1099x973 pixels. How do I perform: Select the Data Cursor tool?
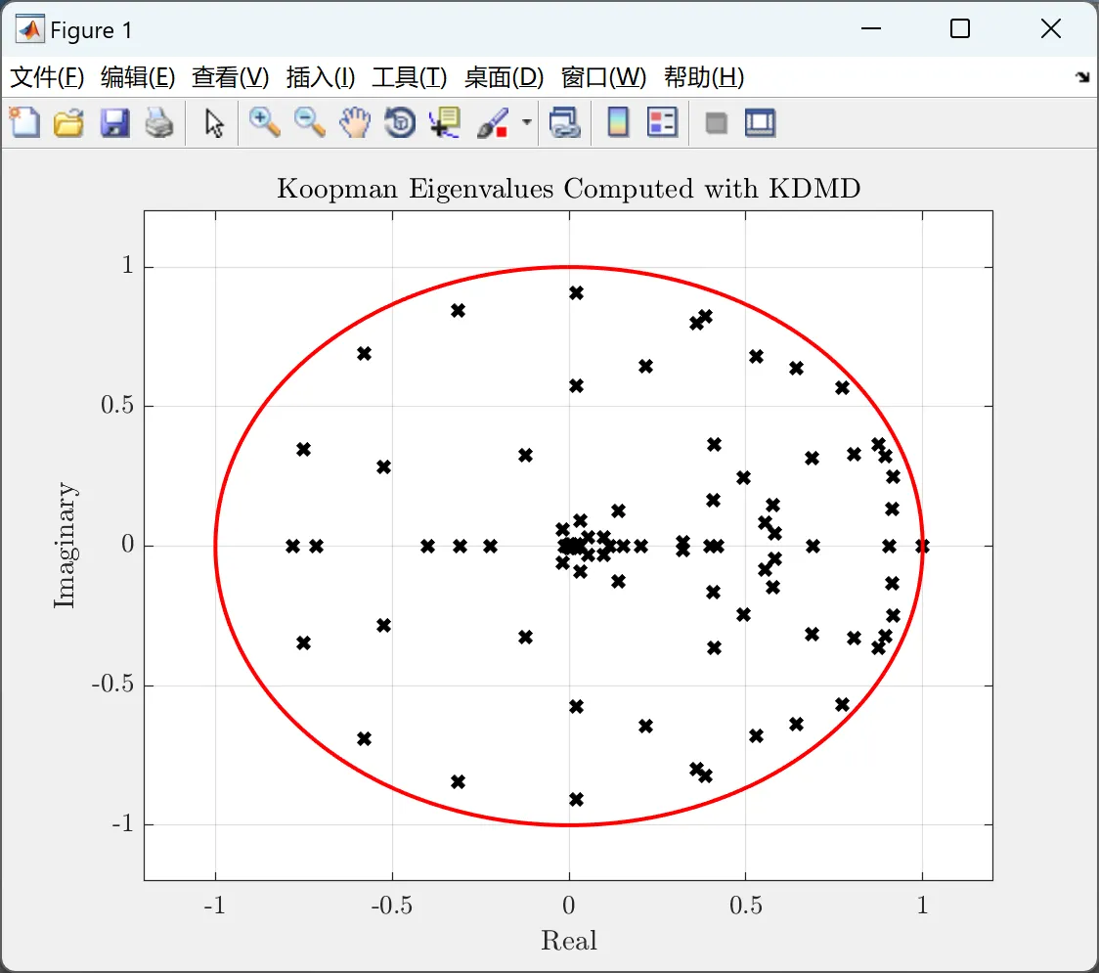click(x=444, y=122)
